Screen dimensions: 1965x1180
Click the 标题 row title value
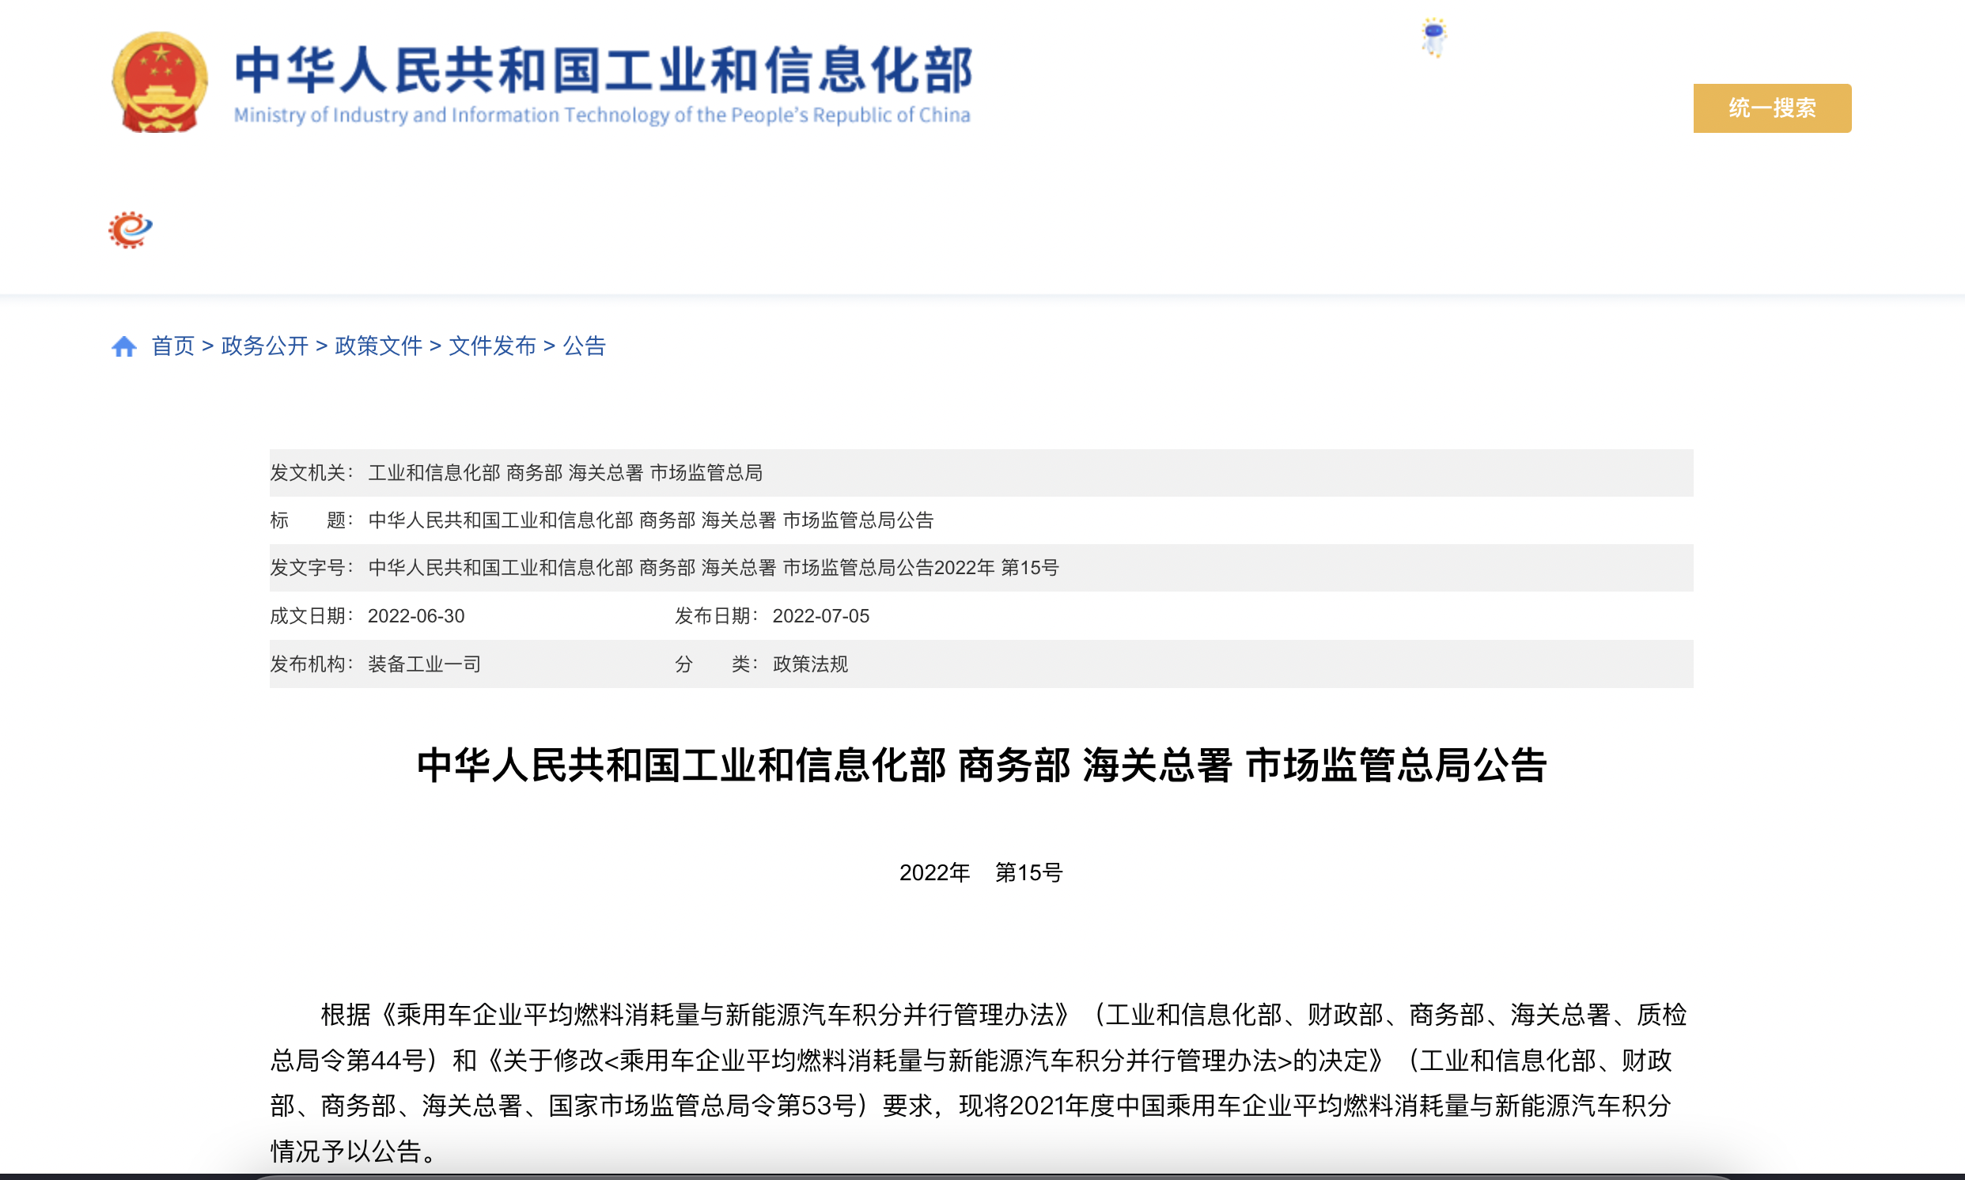point(650,520)
